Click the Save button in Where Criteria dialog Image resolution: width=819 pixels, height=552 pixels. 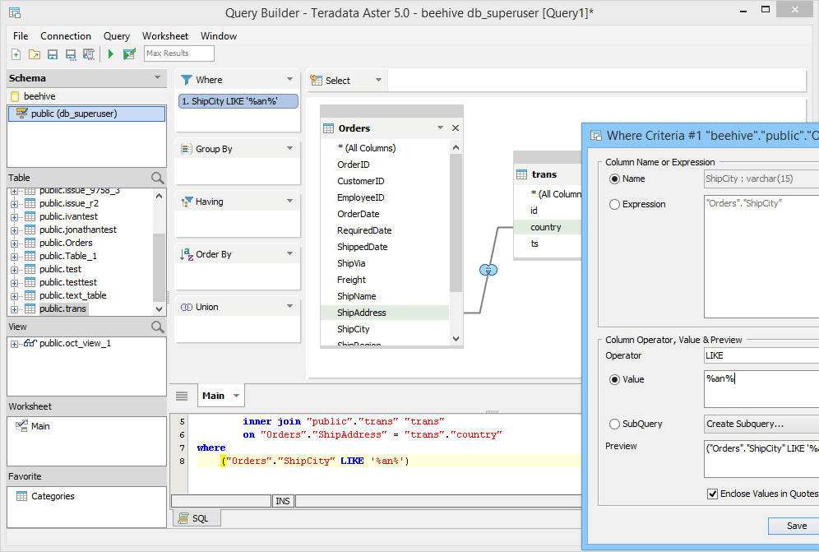[x=794, y=526]
